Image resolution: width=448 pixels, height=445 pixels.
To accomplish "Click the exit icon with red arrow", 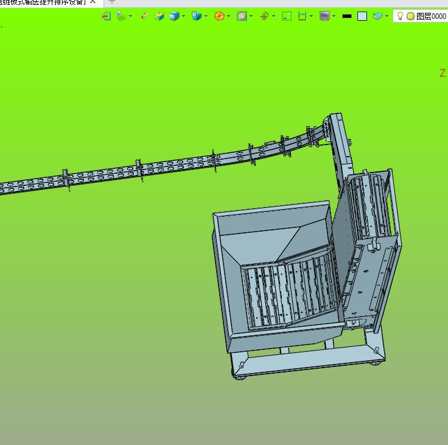I will [x=107, y=16].
